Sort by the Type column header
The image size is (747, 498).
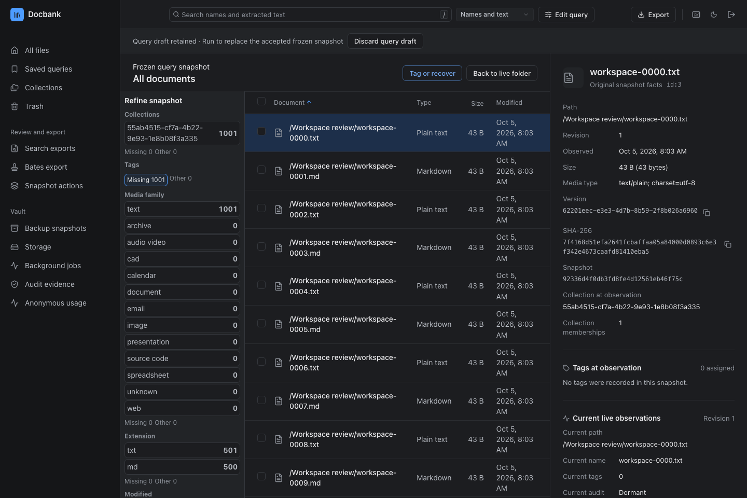pyautogui.click(x=424, y=103)
